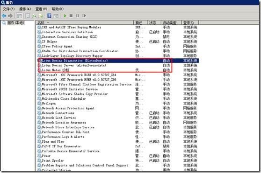This screenshot has height=173, width=261.
Task: Click the Show/Hide Console Tree icon
Action: click(x=19, y=16)
